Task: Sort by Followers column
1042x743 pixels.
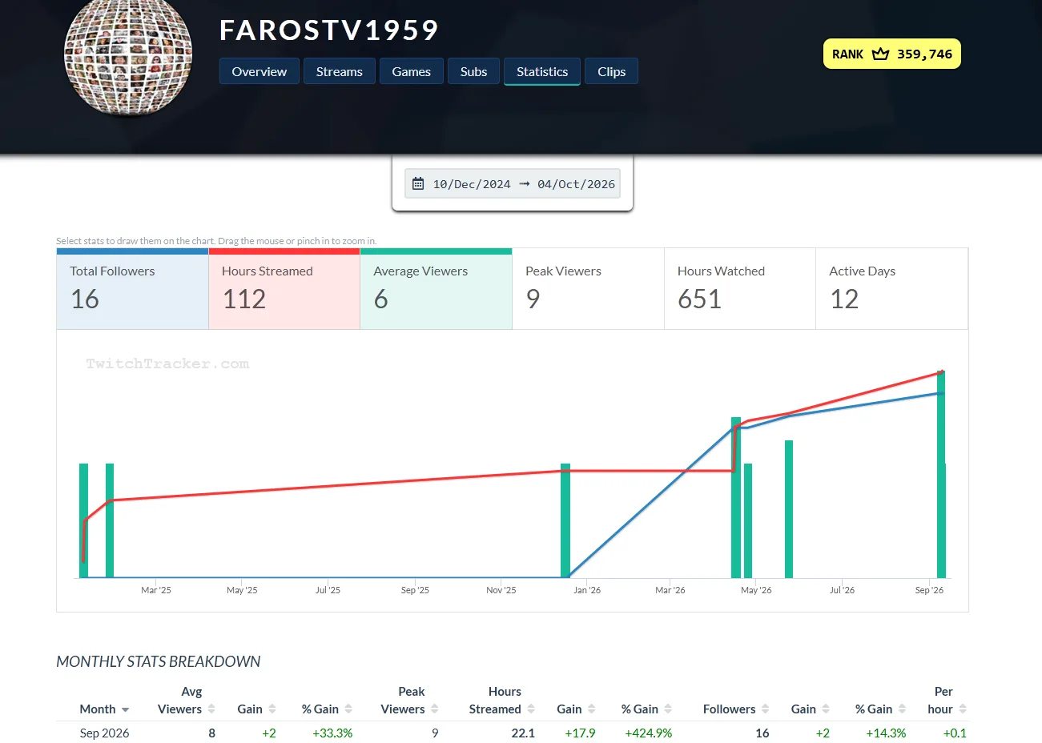Action: tap(736, 709)
